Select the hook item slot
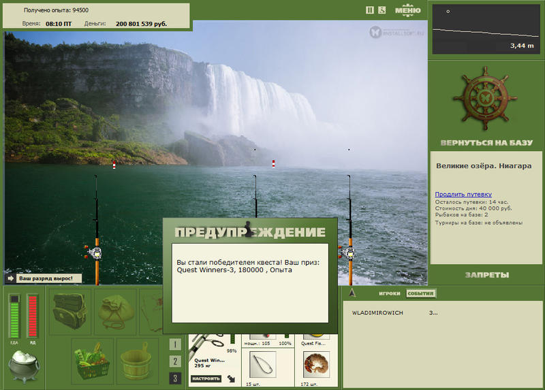This screenshot has width=545, height=390. pyautogui.click(x=263, y=364)
